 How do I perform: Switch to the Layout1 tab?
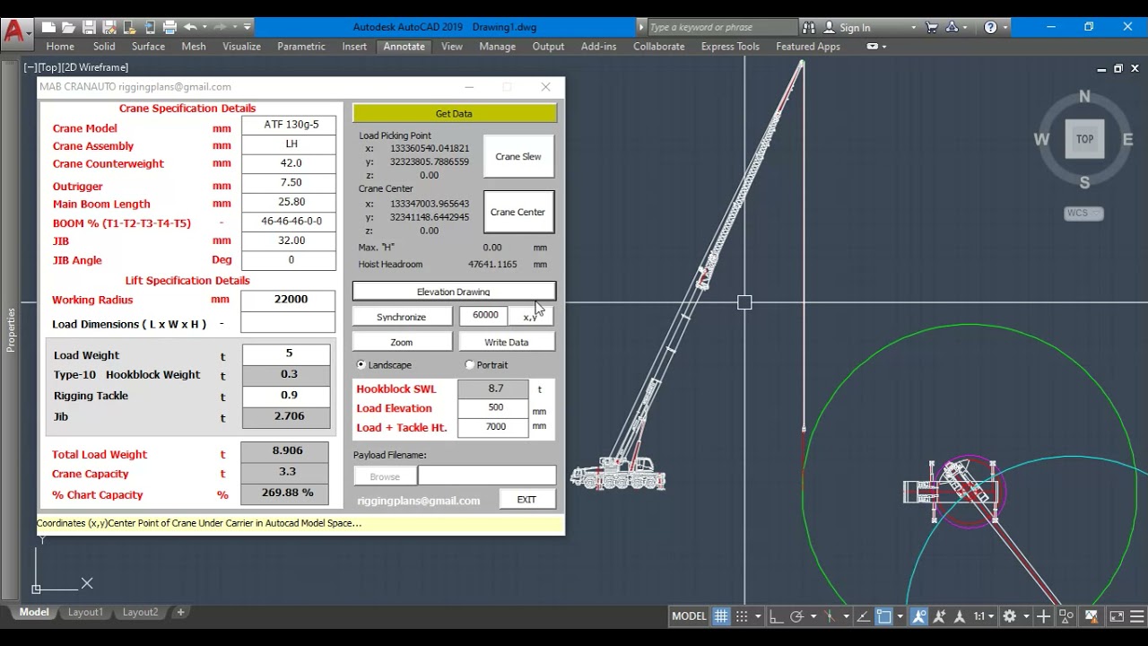click(x=85, y=612)
